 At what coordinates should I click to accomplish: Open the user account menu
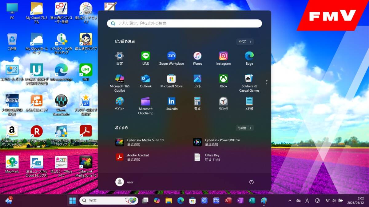pos(125,182)
